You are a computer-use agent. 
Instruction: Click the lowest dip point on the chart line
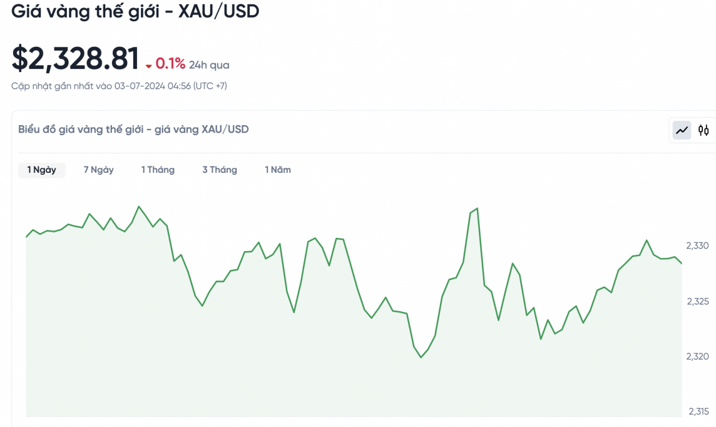[x=421, y=358]
